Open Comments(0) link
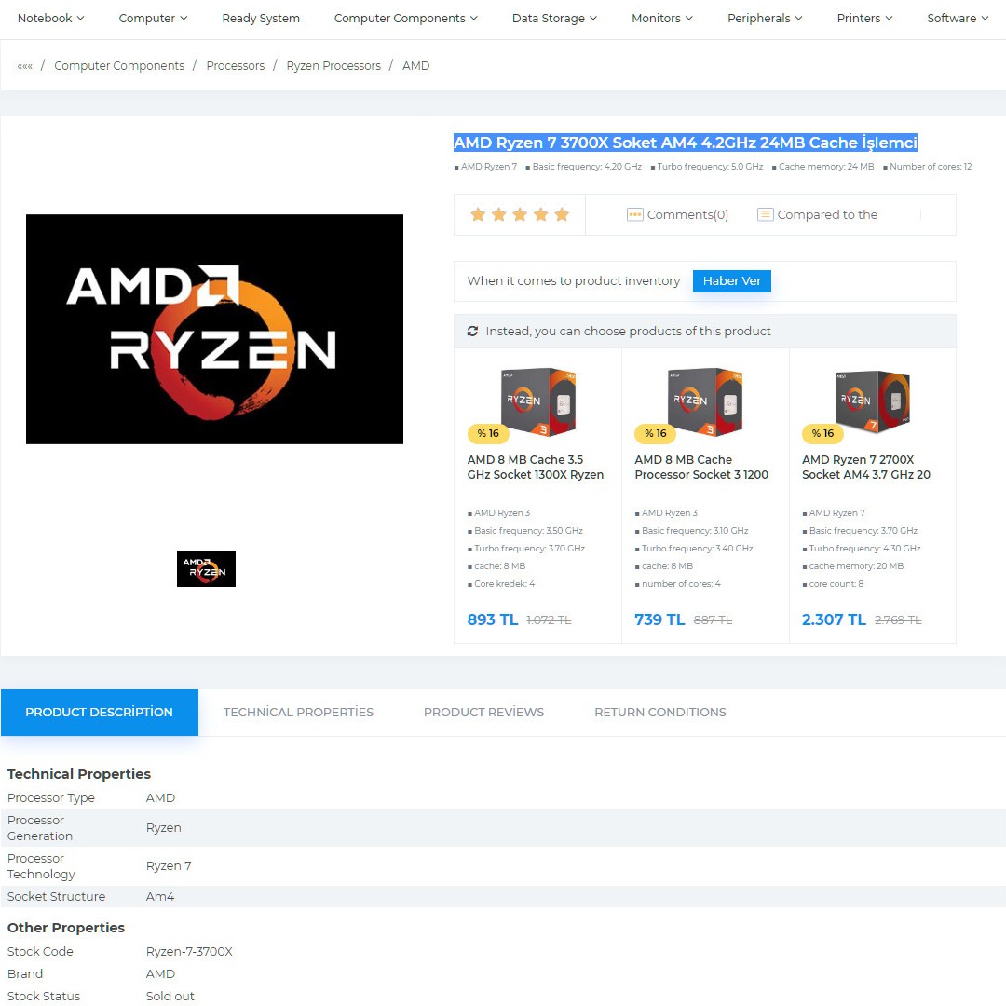 tap(687, 215)
